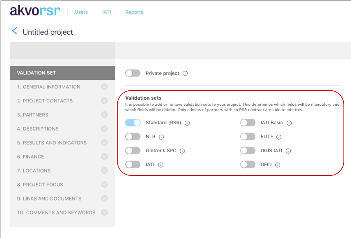This screenshot has height=238, width=351.
Task: Turn off the Standard (RSR) toggle
Action: (133, 122)
